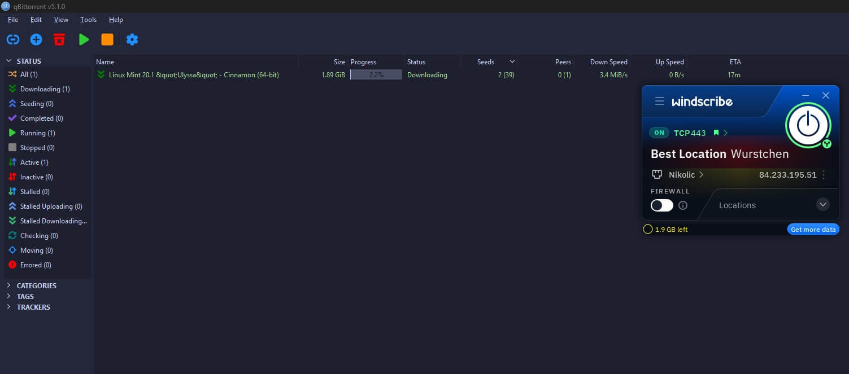Click the Moving filter icon
Image resolution: width=849 pixels, height=374 pixels.
[x=12, y=250]
